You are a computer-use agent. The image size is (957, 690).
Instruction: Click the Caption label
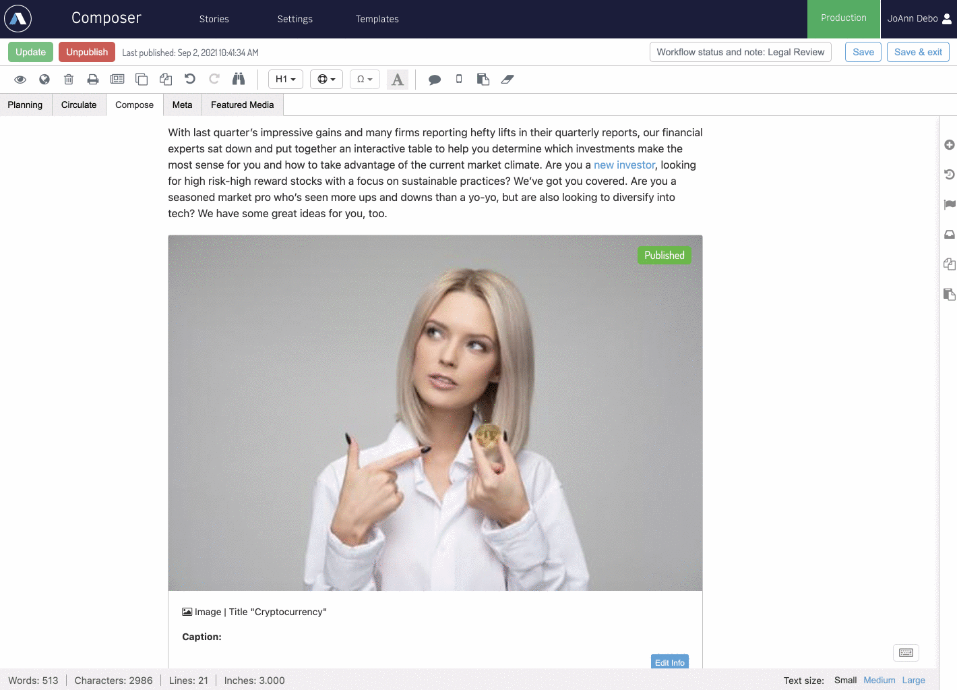point(202,637)
